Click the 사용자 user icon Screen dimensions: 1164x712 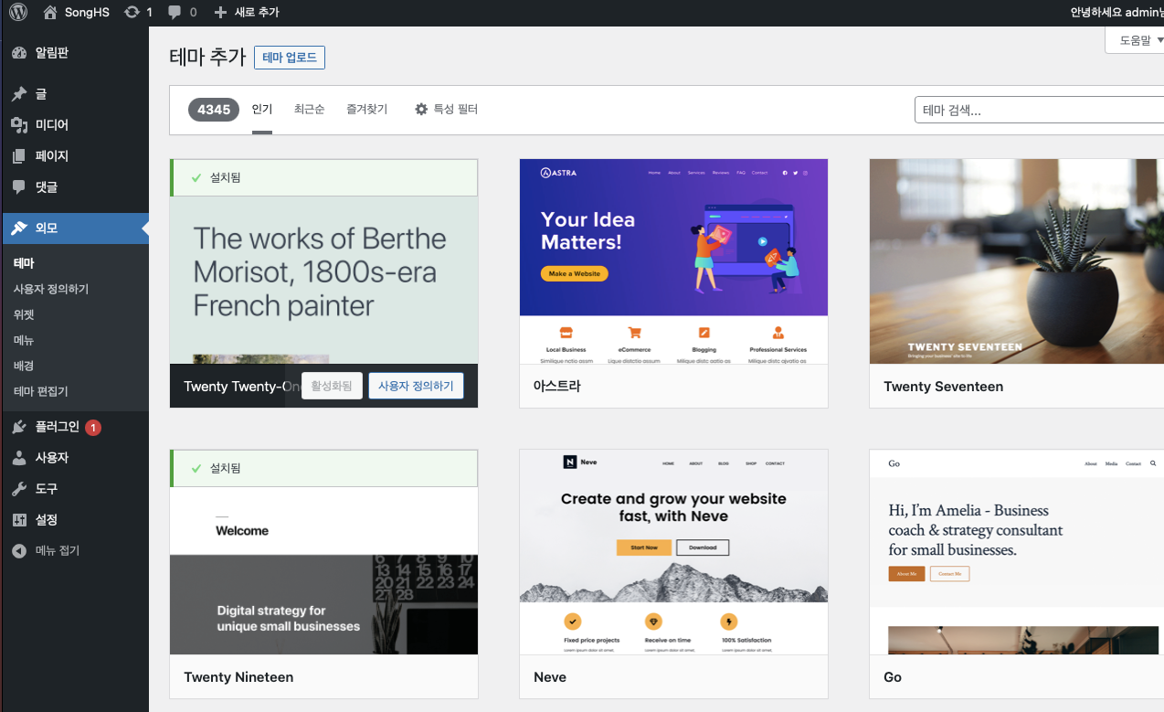click(x=18, y=457)
